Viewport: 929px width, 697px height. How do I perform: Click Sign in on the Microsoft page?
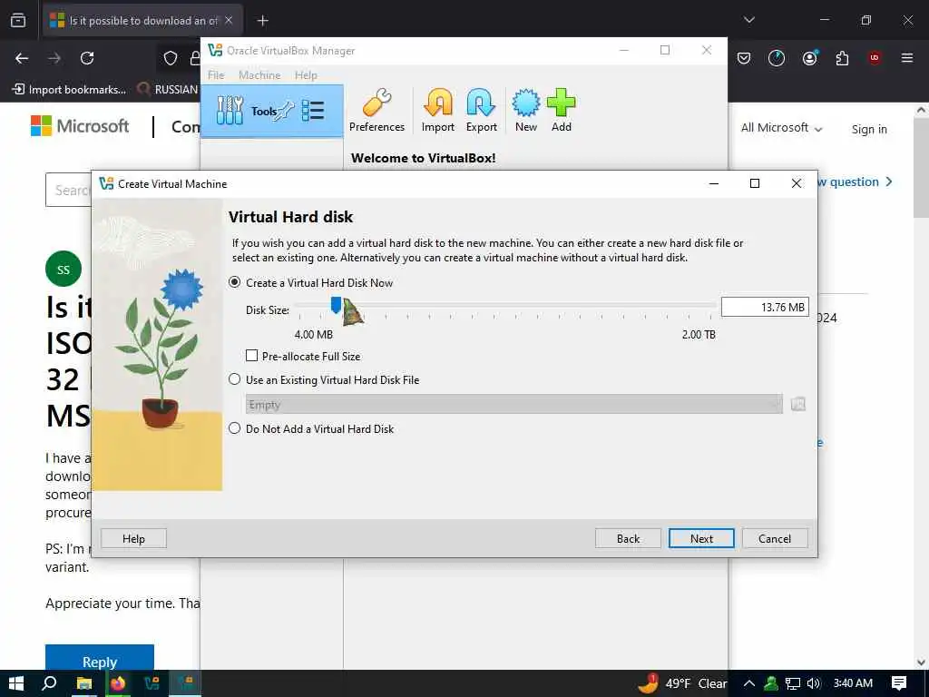[869, 129]
